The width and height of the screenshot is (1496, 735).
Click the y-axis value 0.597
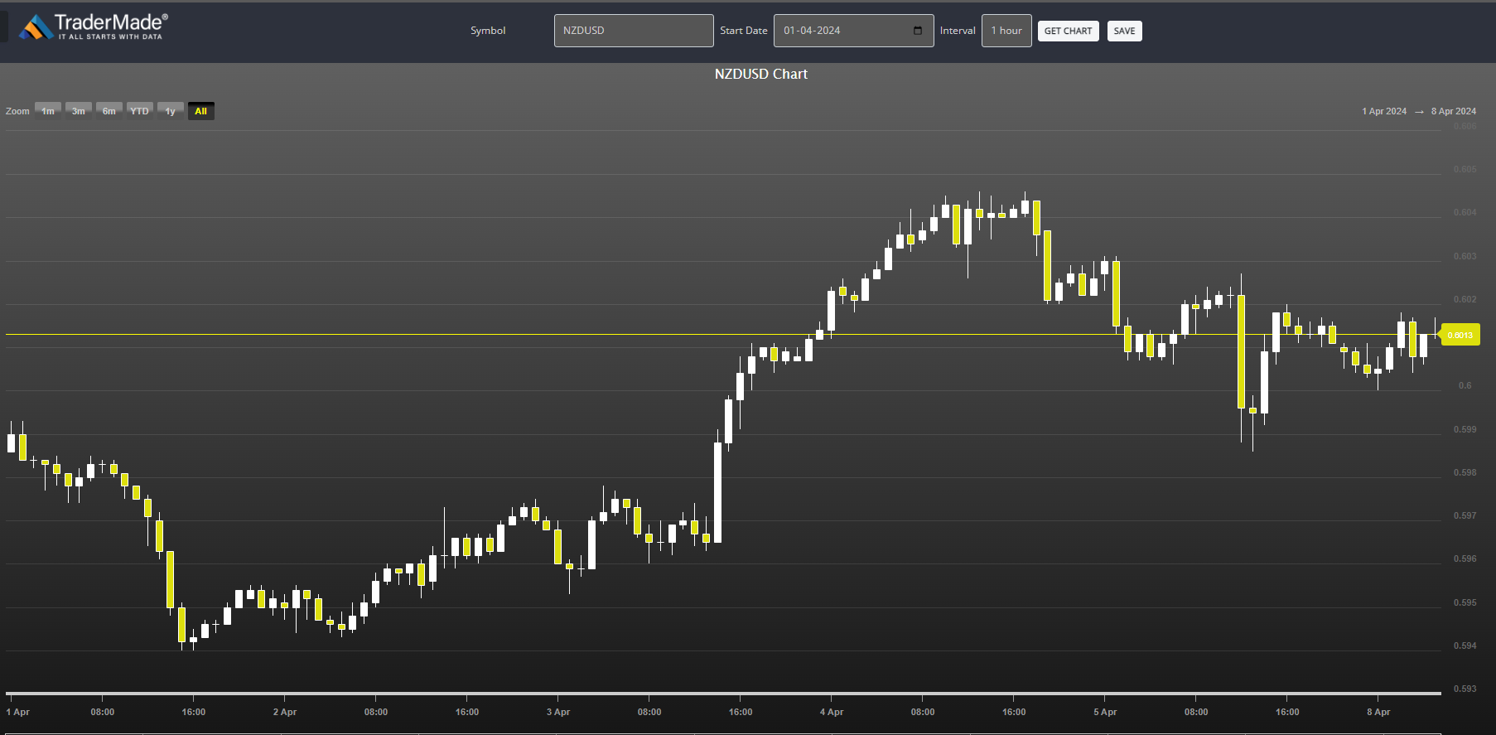coord(1465,515)
